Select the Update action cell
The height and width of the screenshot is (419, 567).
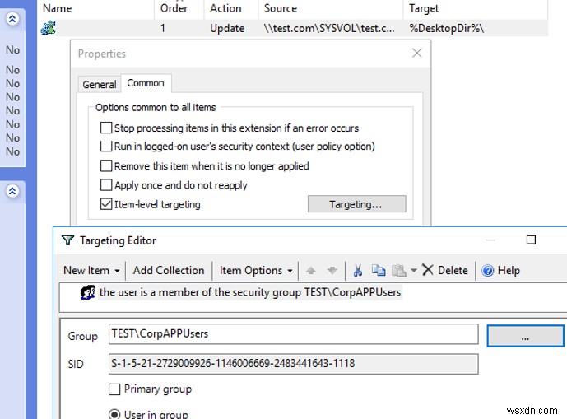click(227, 28)
